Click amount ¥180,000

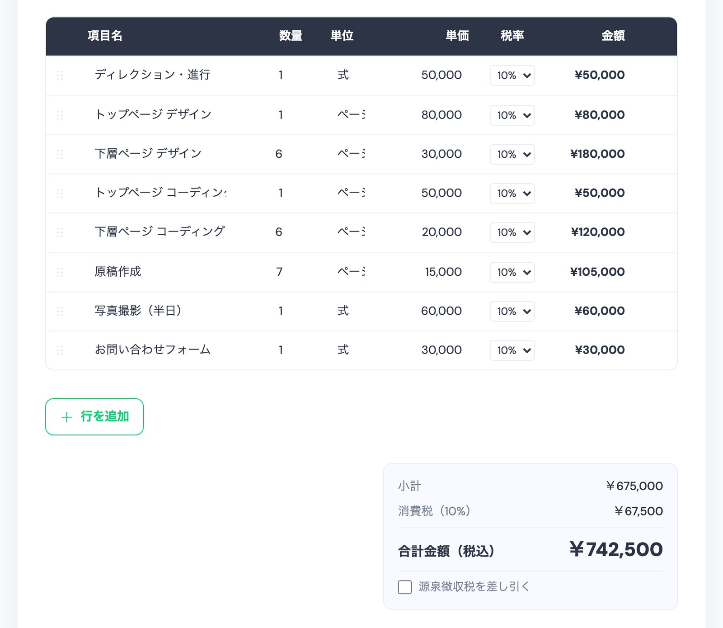point(597,154)
